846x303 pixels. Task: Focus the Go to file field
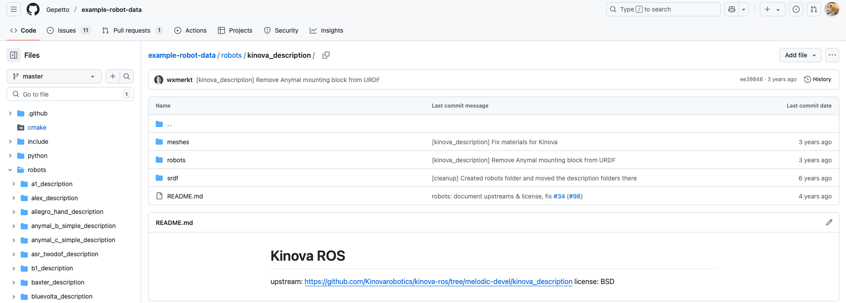click(70, 94)
